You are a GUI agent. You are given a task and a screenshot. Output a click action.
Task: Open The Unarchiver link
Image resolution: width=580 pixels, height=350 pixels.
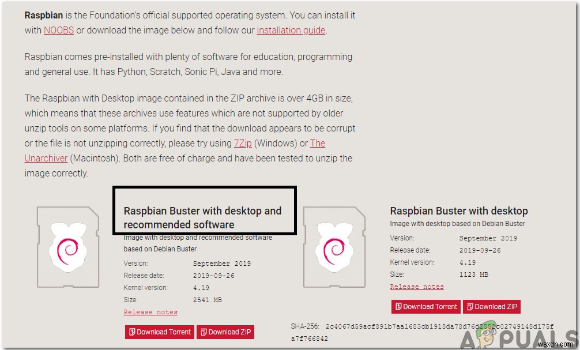click(x=46, y=158)
